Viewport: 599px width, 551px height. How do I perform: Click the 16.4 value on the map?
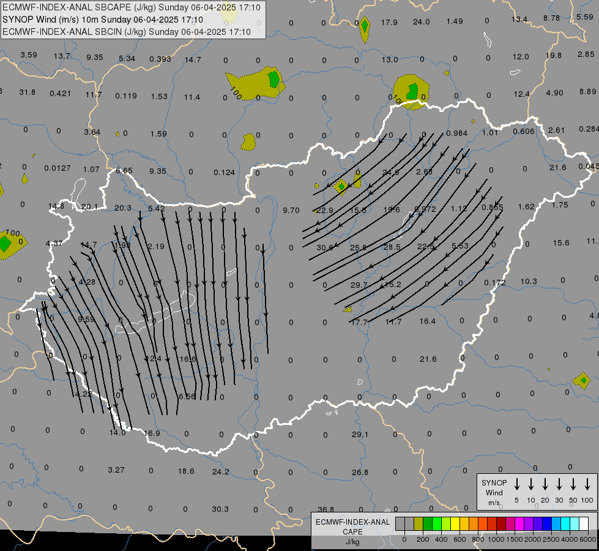427,321
